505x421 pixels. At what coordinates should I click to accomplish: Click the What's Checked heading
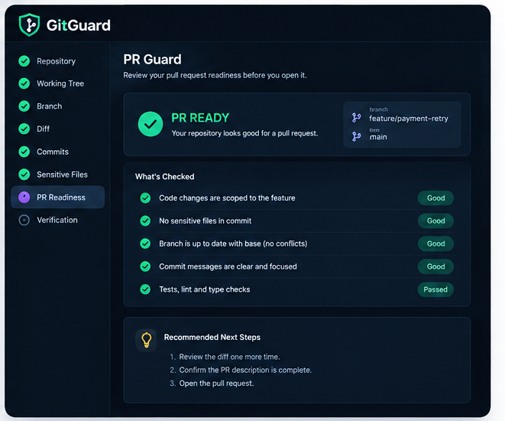point(164,177)
